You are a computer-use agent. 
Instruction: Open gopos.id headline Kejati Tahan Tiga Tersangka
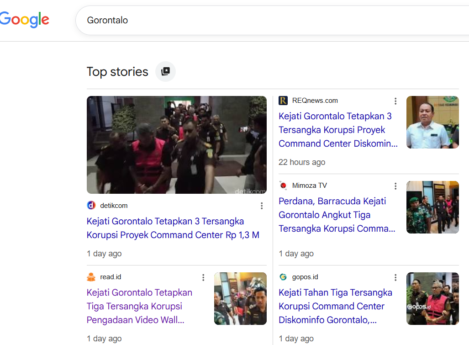click(x=335, y=306)
